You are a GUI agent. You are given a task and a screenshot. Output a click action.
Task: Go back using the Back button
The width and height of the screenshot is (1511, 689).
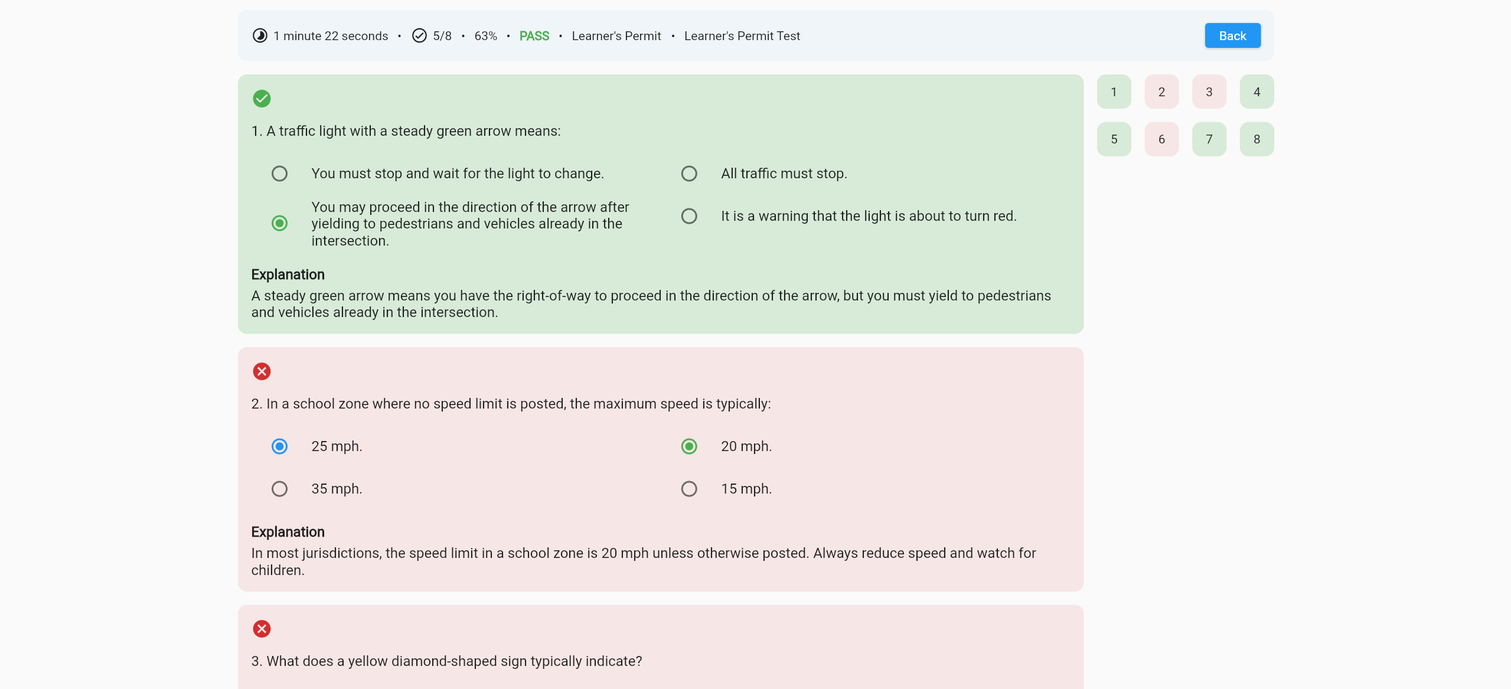(x=1232, y=36)
